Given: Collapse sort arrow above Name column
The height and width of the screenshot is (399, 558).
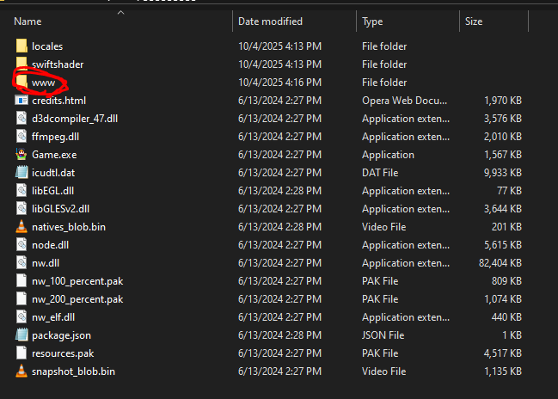Looking at the screenshot, I should click(120, 13).
